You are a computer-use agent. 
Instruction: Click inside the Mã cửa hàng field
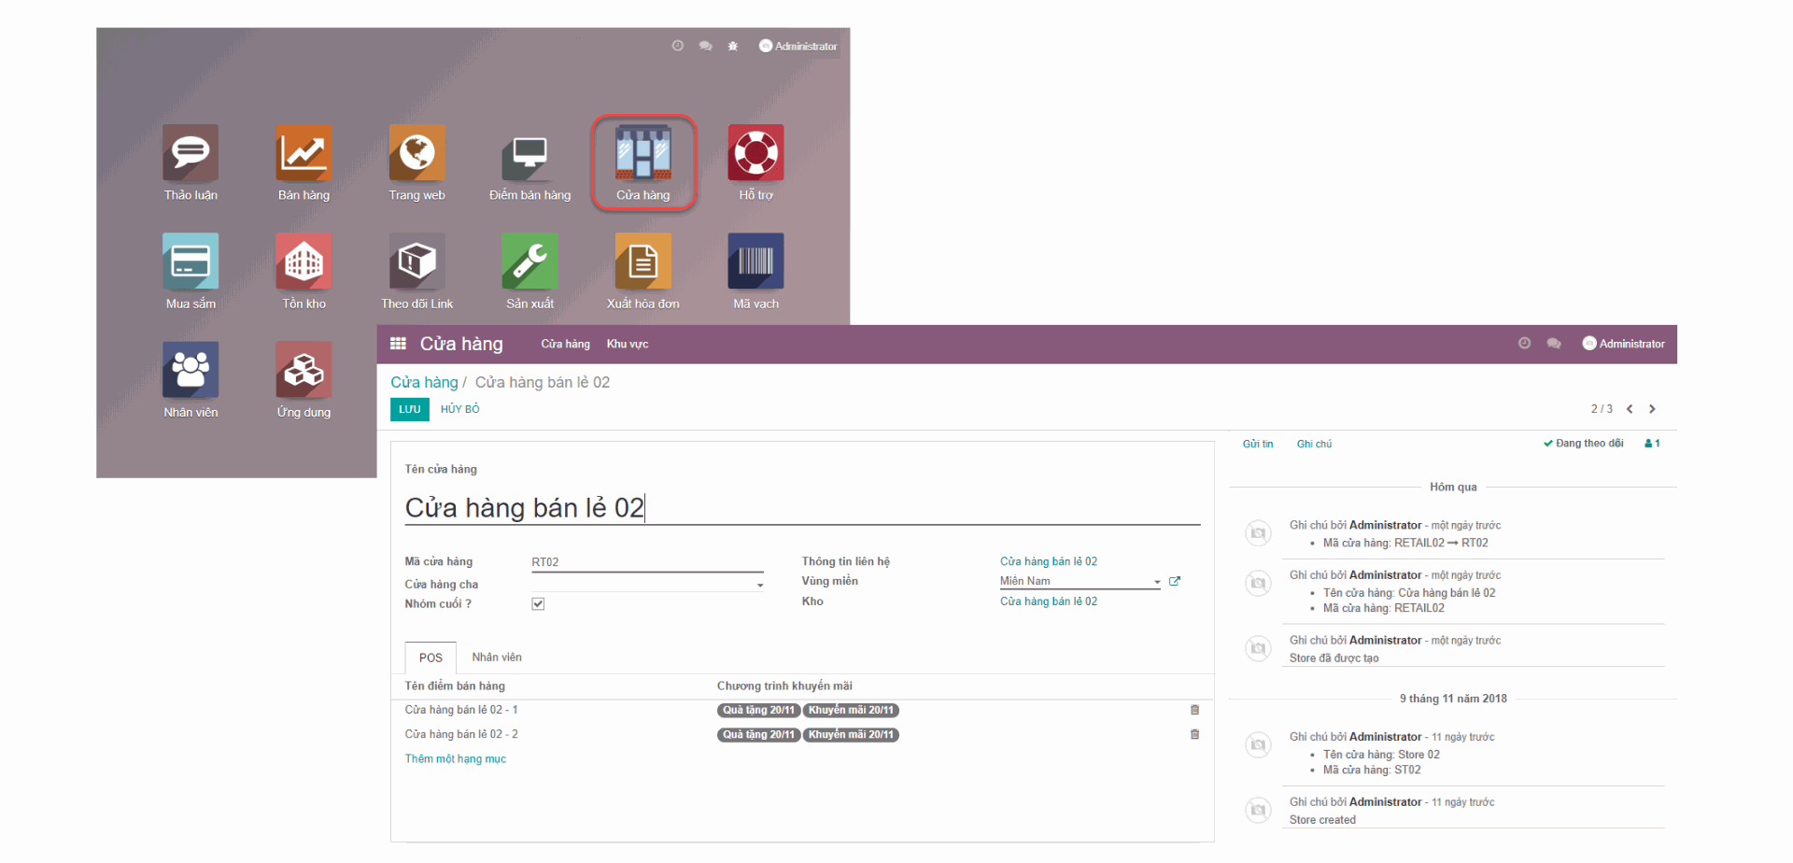pyautogui.click(x=644, y=561)
